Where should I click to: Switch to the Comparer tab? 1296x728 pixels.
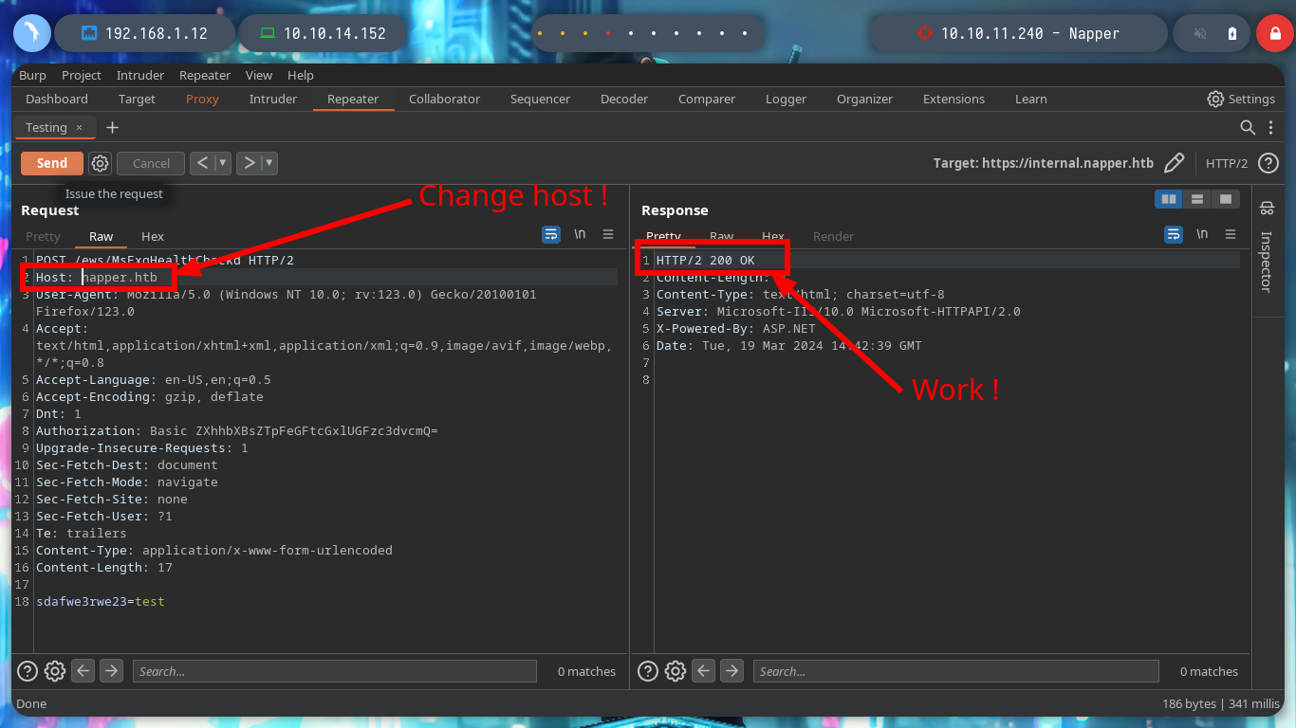[707, 99]
